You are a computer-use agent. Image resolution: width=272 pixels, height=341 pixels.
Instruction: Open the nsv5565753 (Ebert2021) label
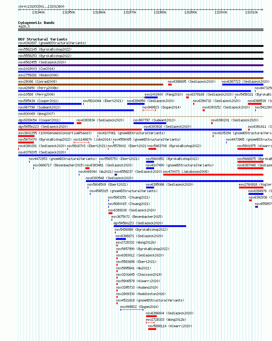119,159
